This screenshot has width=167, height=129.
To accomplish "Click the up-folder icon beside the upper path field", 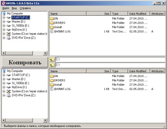I will [52, 60].
